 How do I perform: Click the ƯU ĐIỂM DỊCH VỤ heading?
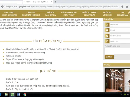[47, 41]
